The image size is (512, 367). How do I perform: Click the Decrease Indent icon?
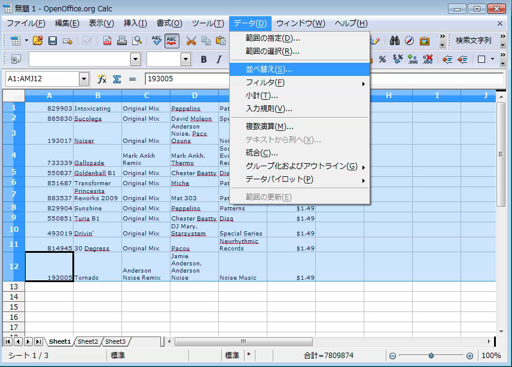pyautogui.click(x=447, y=59)
